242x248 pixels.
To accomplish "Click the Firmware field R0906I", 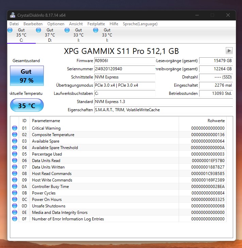I will [125, 61].
